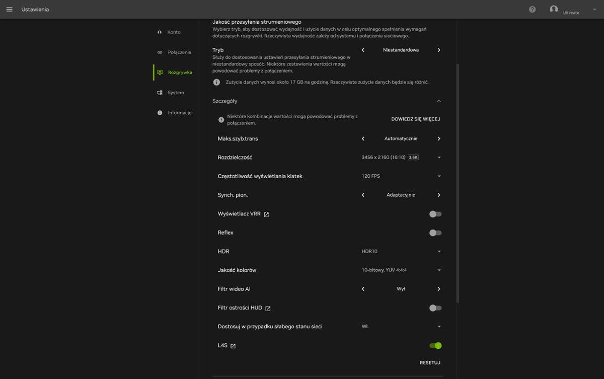
Task: Collapse the Szczegóły section
Action: click(x=438, y=101)
